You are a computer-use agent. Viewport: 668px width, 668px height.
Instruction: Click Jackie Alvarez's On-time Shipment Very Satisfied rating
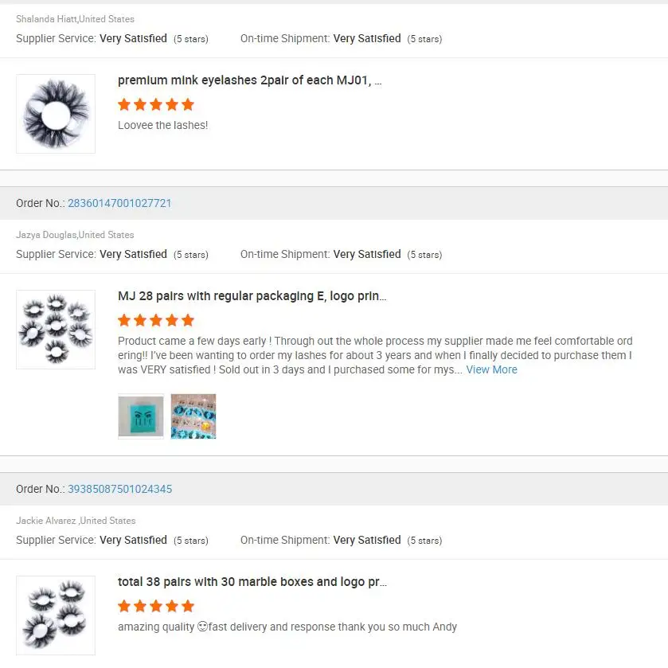click(367, 540)
